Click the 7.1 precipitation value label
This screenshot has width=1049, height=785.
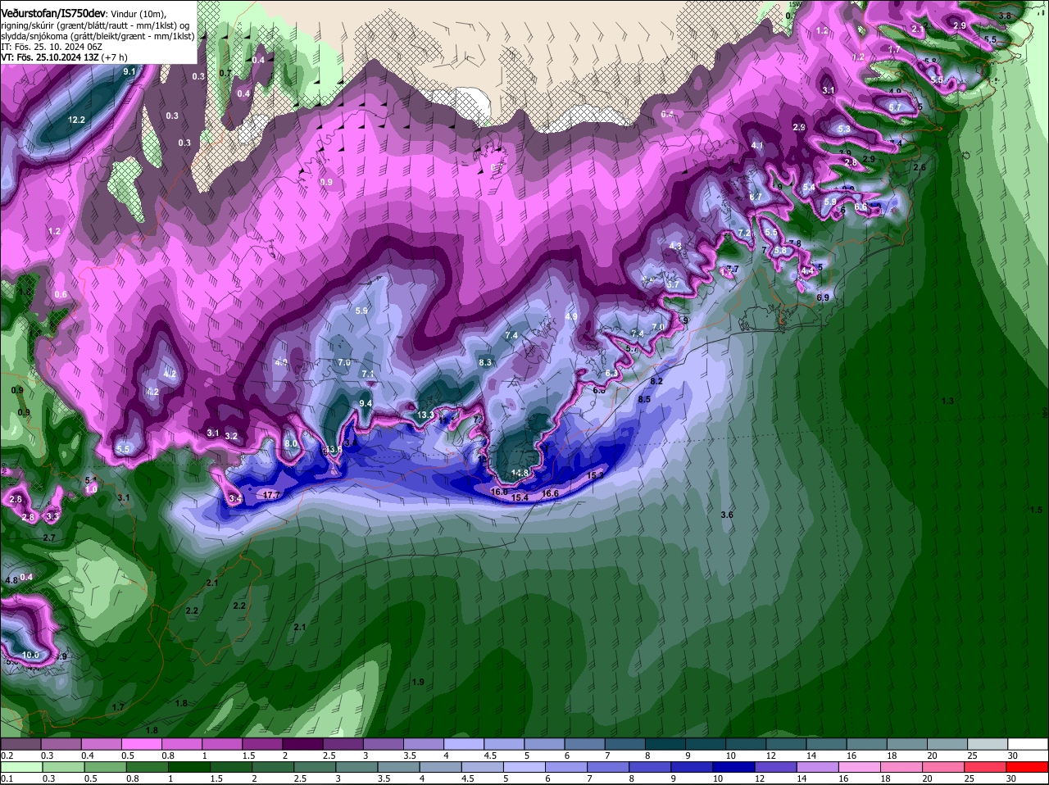pos(368,374)
